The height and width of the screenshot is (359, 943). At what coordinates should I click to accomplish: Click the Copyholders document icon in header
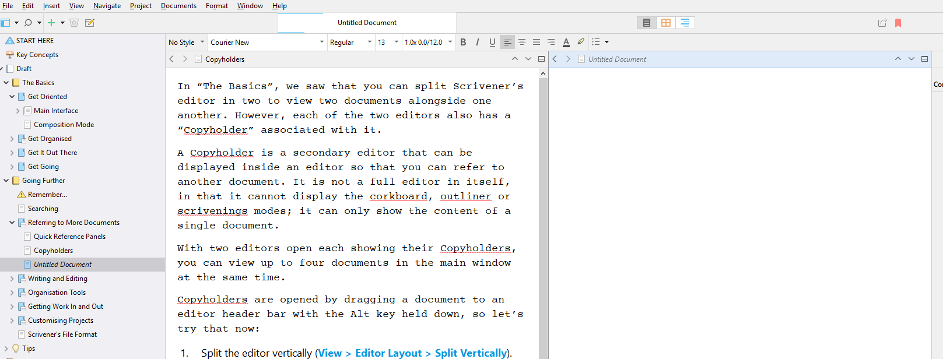[x=198, y=59]
